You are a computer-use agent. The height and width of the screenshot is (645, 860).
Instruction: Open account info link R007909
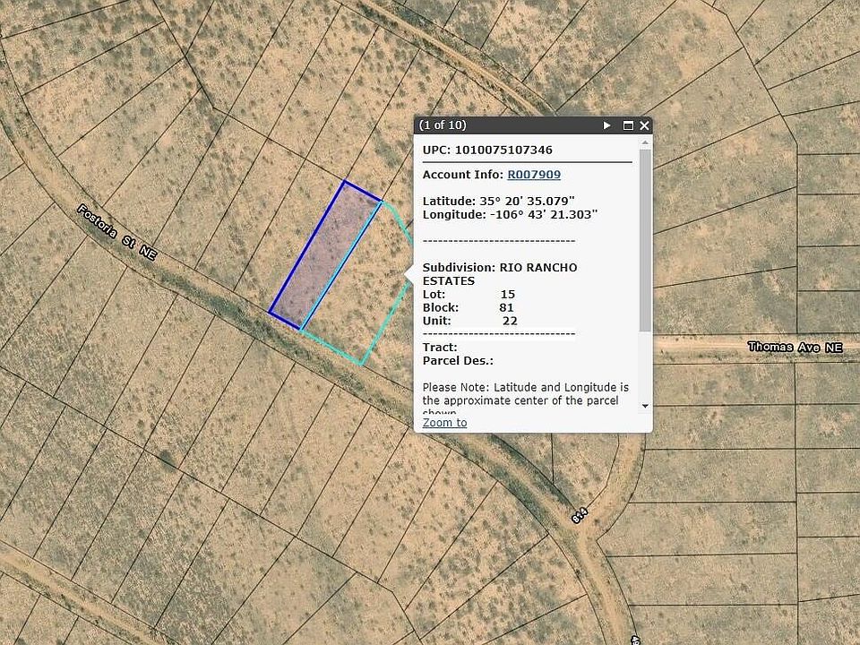(x=533, y=175)
